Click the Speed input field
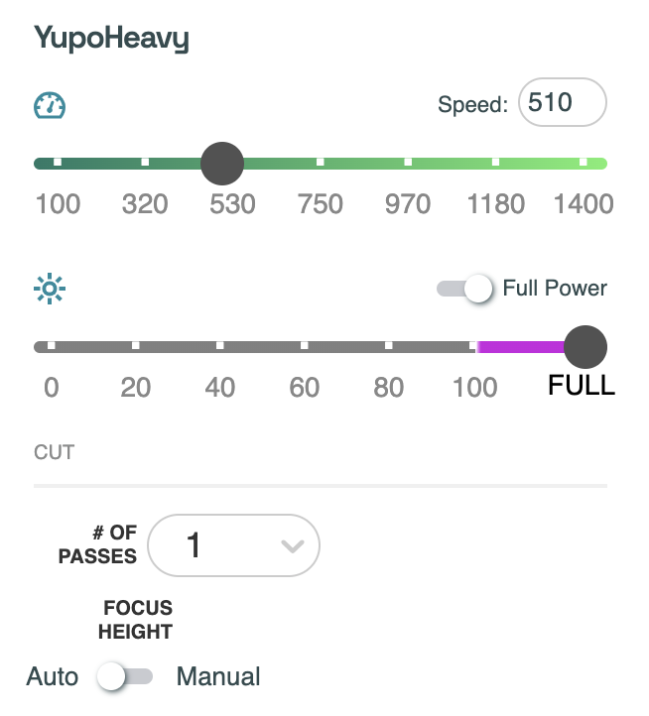649x716 pixels. 562,102
